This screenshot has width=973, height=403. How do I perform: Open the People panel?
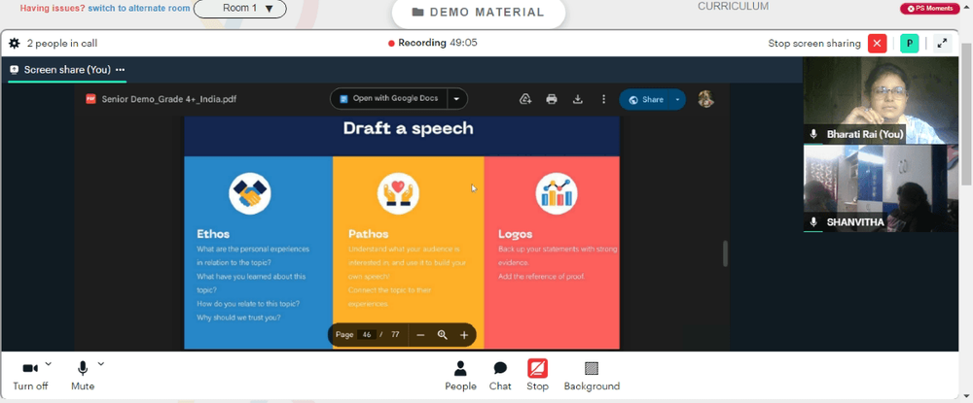pos(460,375)
